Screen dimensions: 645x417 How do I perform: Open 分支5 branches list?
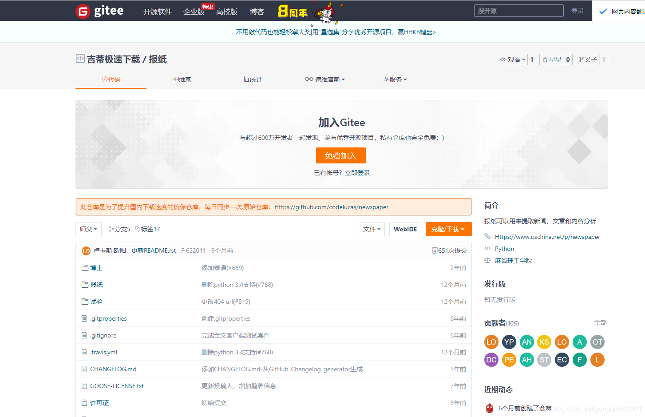(x=119, y=229)
